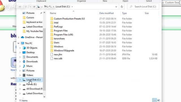Expand the Downloads tree node
Image resolution: width=181 pixels, height=102 pixels.
20,61
